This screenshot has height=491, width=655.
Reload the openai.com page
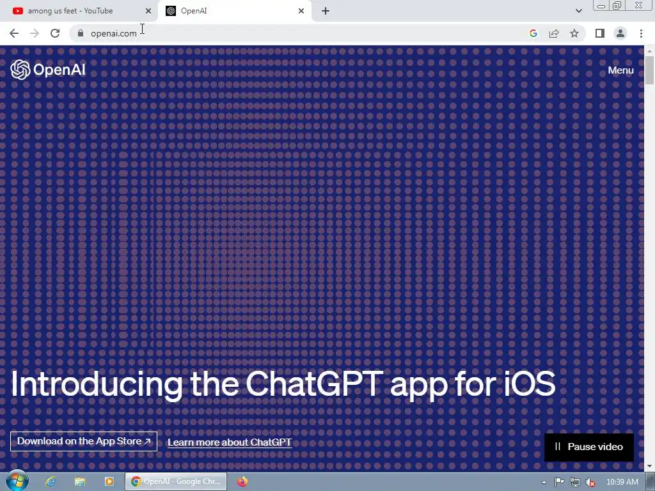pos(55,33)
